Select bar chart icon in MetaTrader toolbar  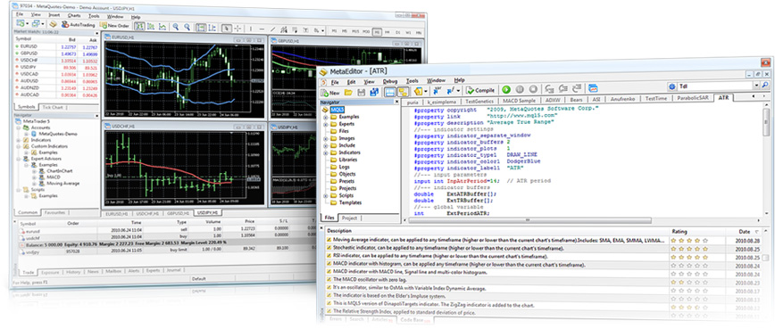tap(140, 27)
